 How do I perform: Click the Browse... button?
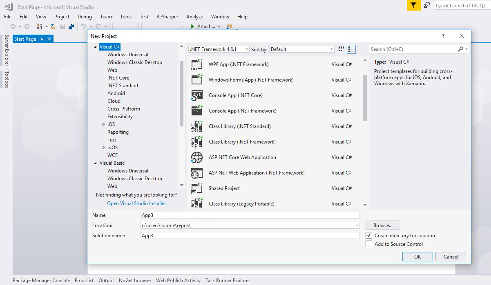[x=383, y=225]
